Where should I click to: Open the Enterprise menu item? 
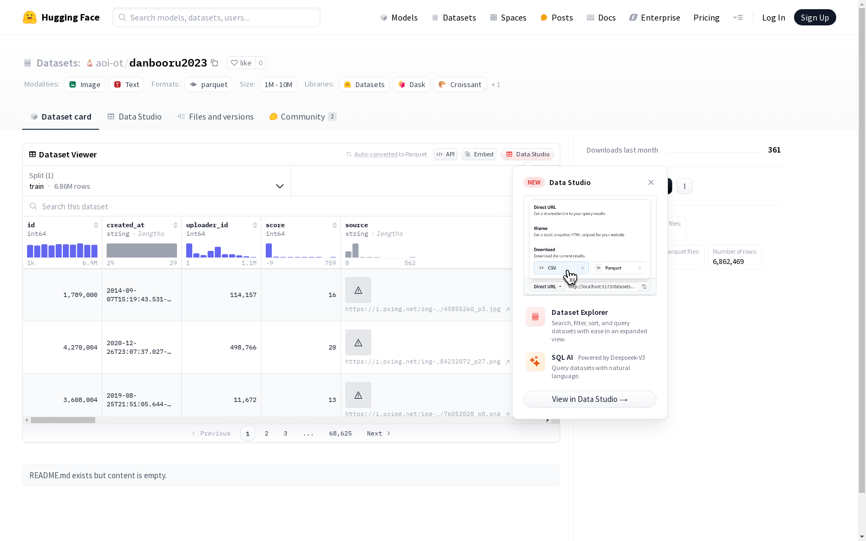click(654, 17)
